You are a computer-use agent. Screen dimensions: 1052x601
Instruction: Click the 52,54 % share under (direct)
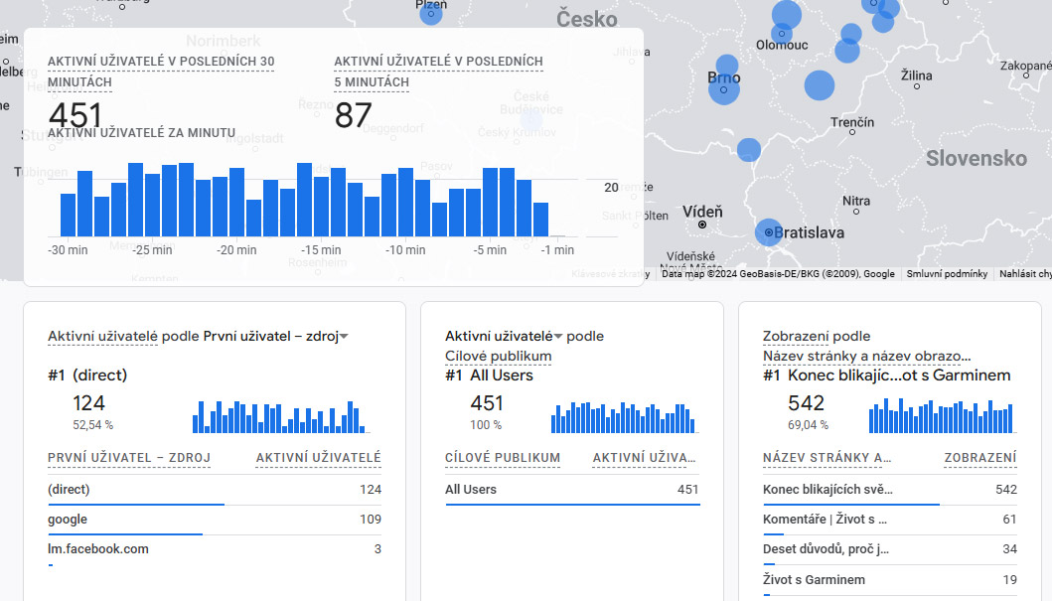92,425
